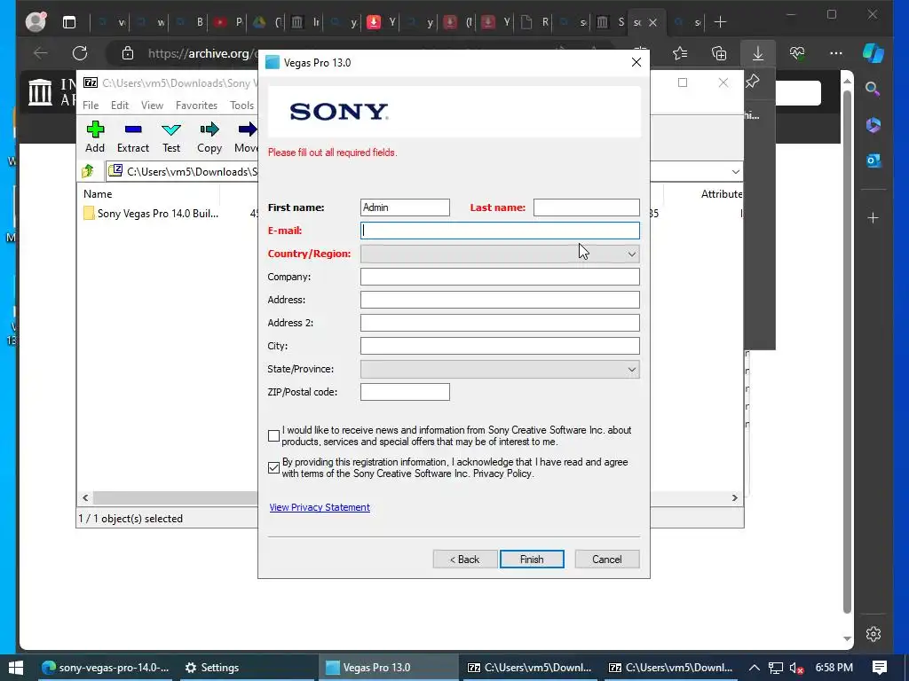Image resolution: width=909 pixels, height=681 pixels.
Task: Open the 7-Zip Tools menu
Action: (x=241, y=106)
